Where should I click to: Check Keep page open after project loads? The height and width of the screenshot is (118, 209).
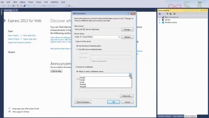click(x=9, y=108)
